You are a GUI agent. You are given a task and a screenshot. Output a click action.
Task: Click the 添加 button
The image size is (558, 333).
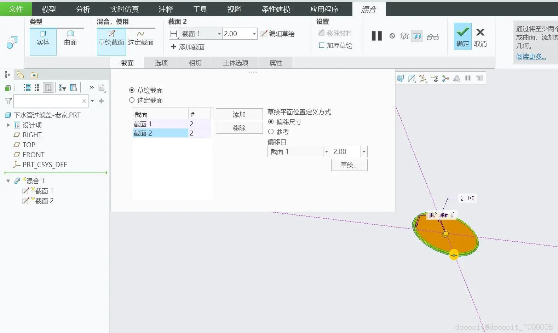[239, 114]
